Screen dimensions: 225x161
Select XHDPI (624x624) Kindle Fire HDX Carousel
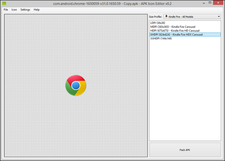click(185, 35)
